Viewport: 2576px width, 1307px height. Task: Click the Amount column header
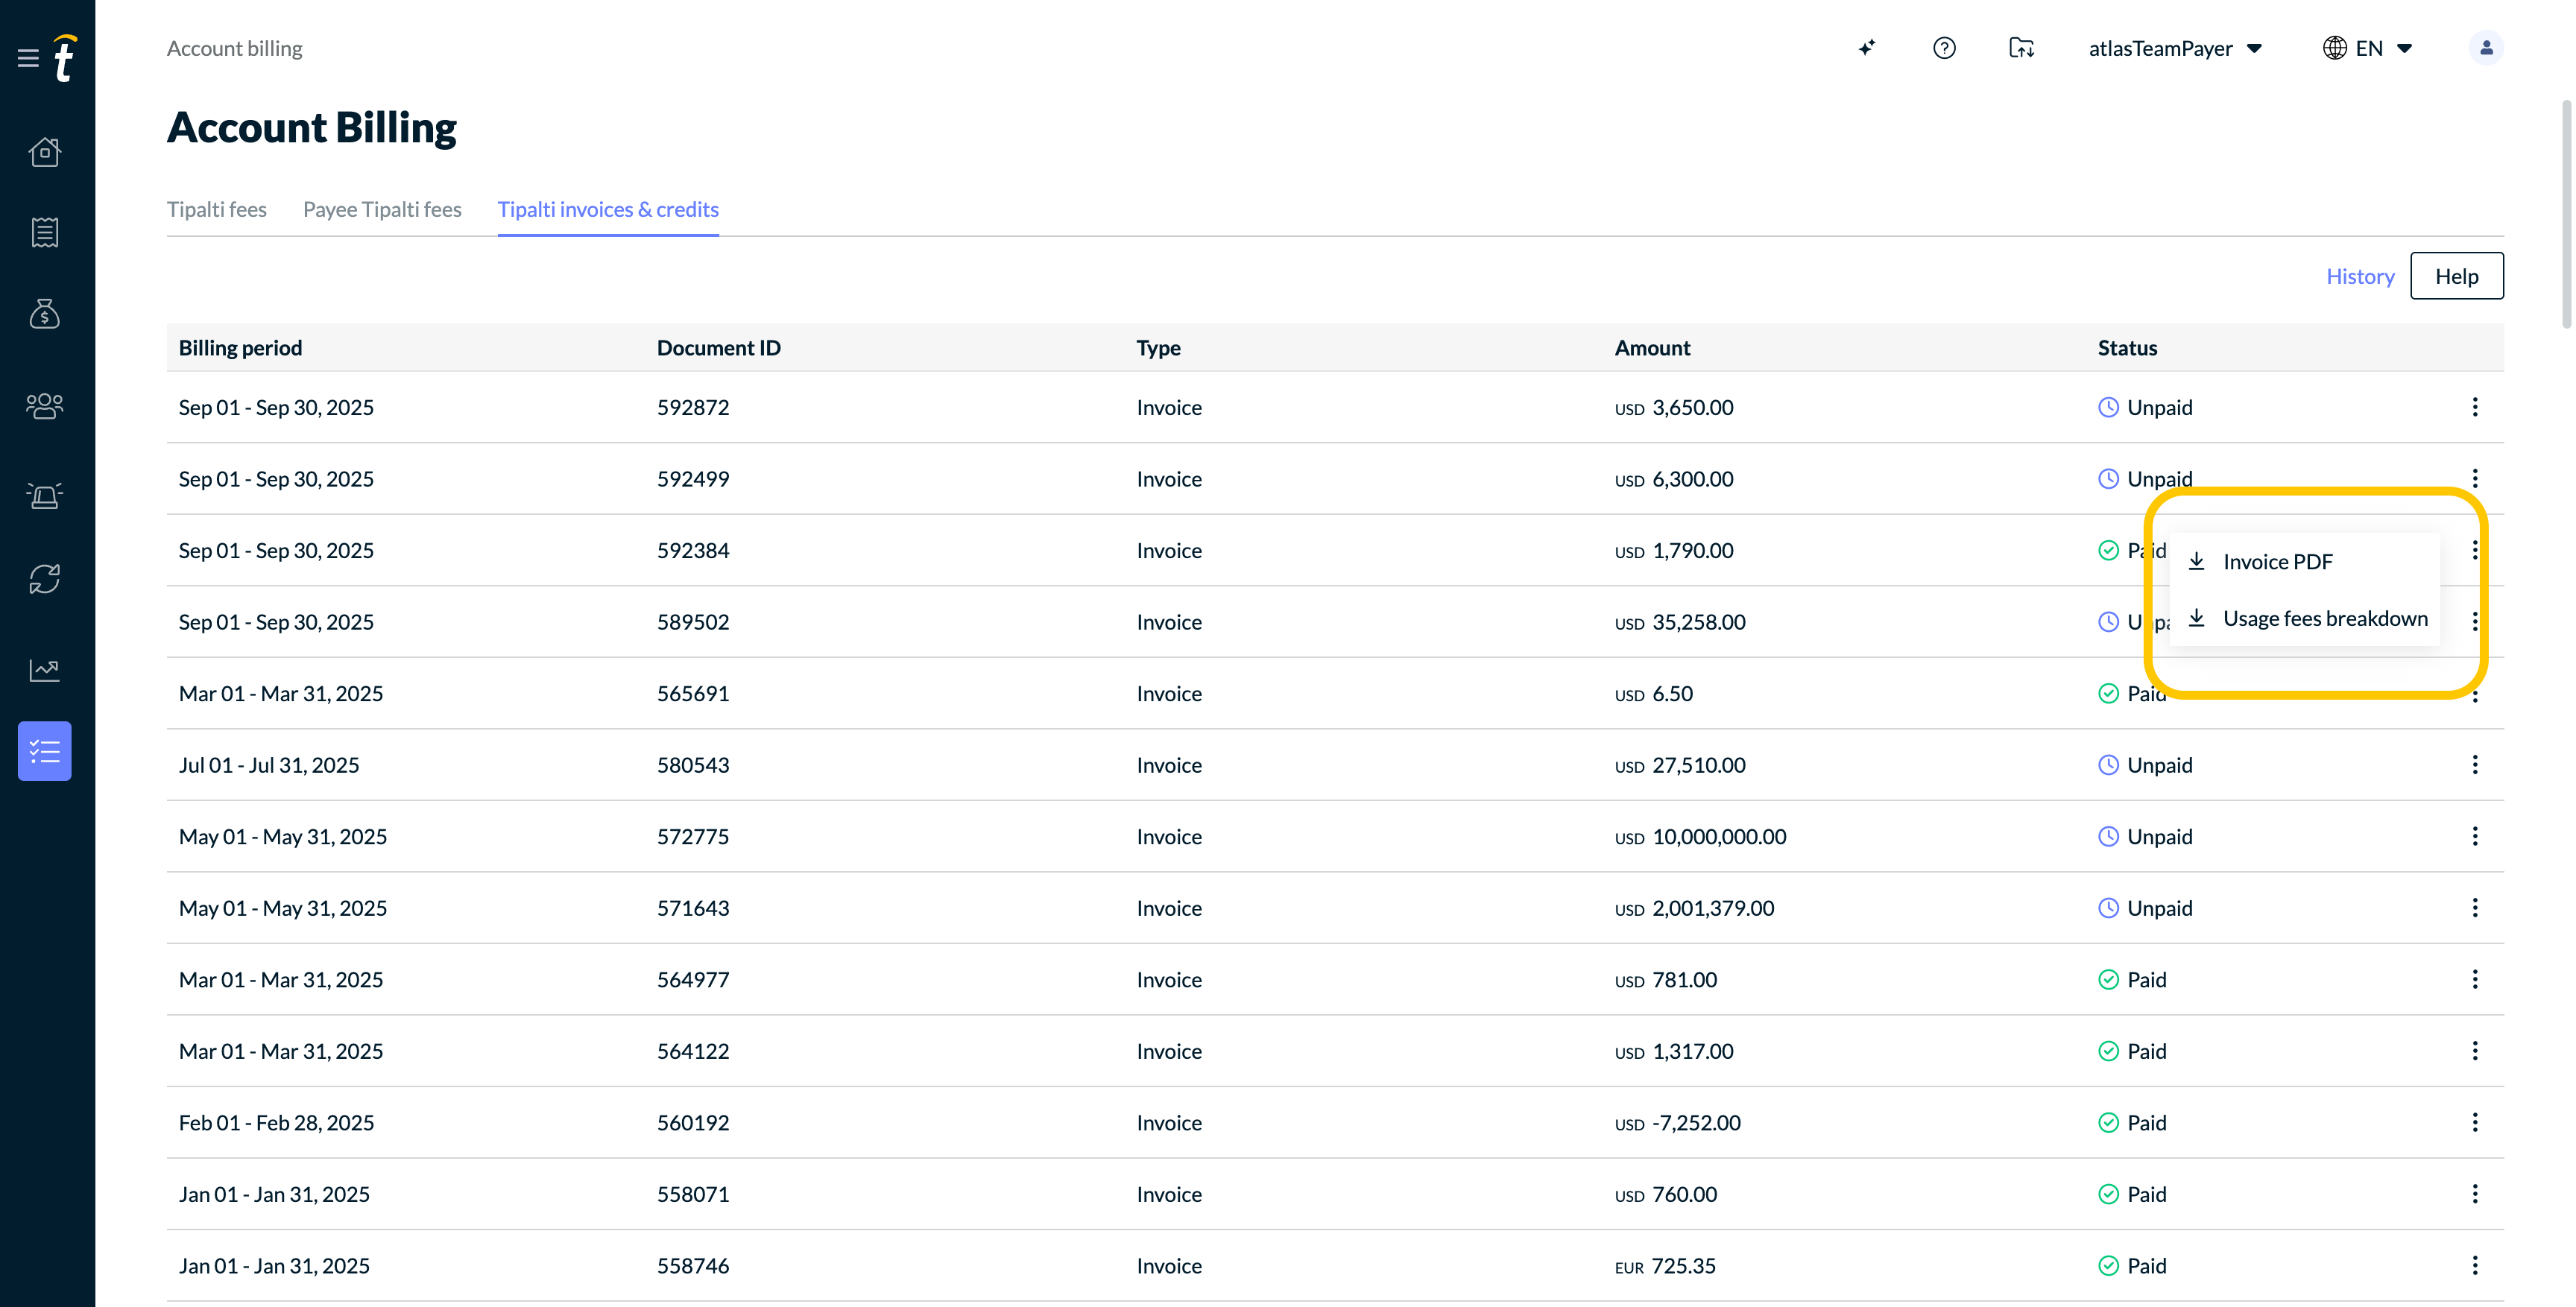click(1652, 348)
